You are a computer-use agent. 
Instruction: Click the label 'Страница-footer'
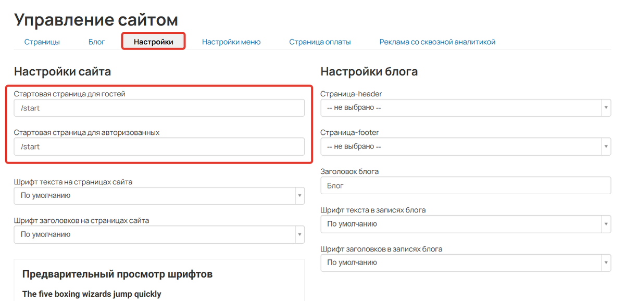(349, 132)
